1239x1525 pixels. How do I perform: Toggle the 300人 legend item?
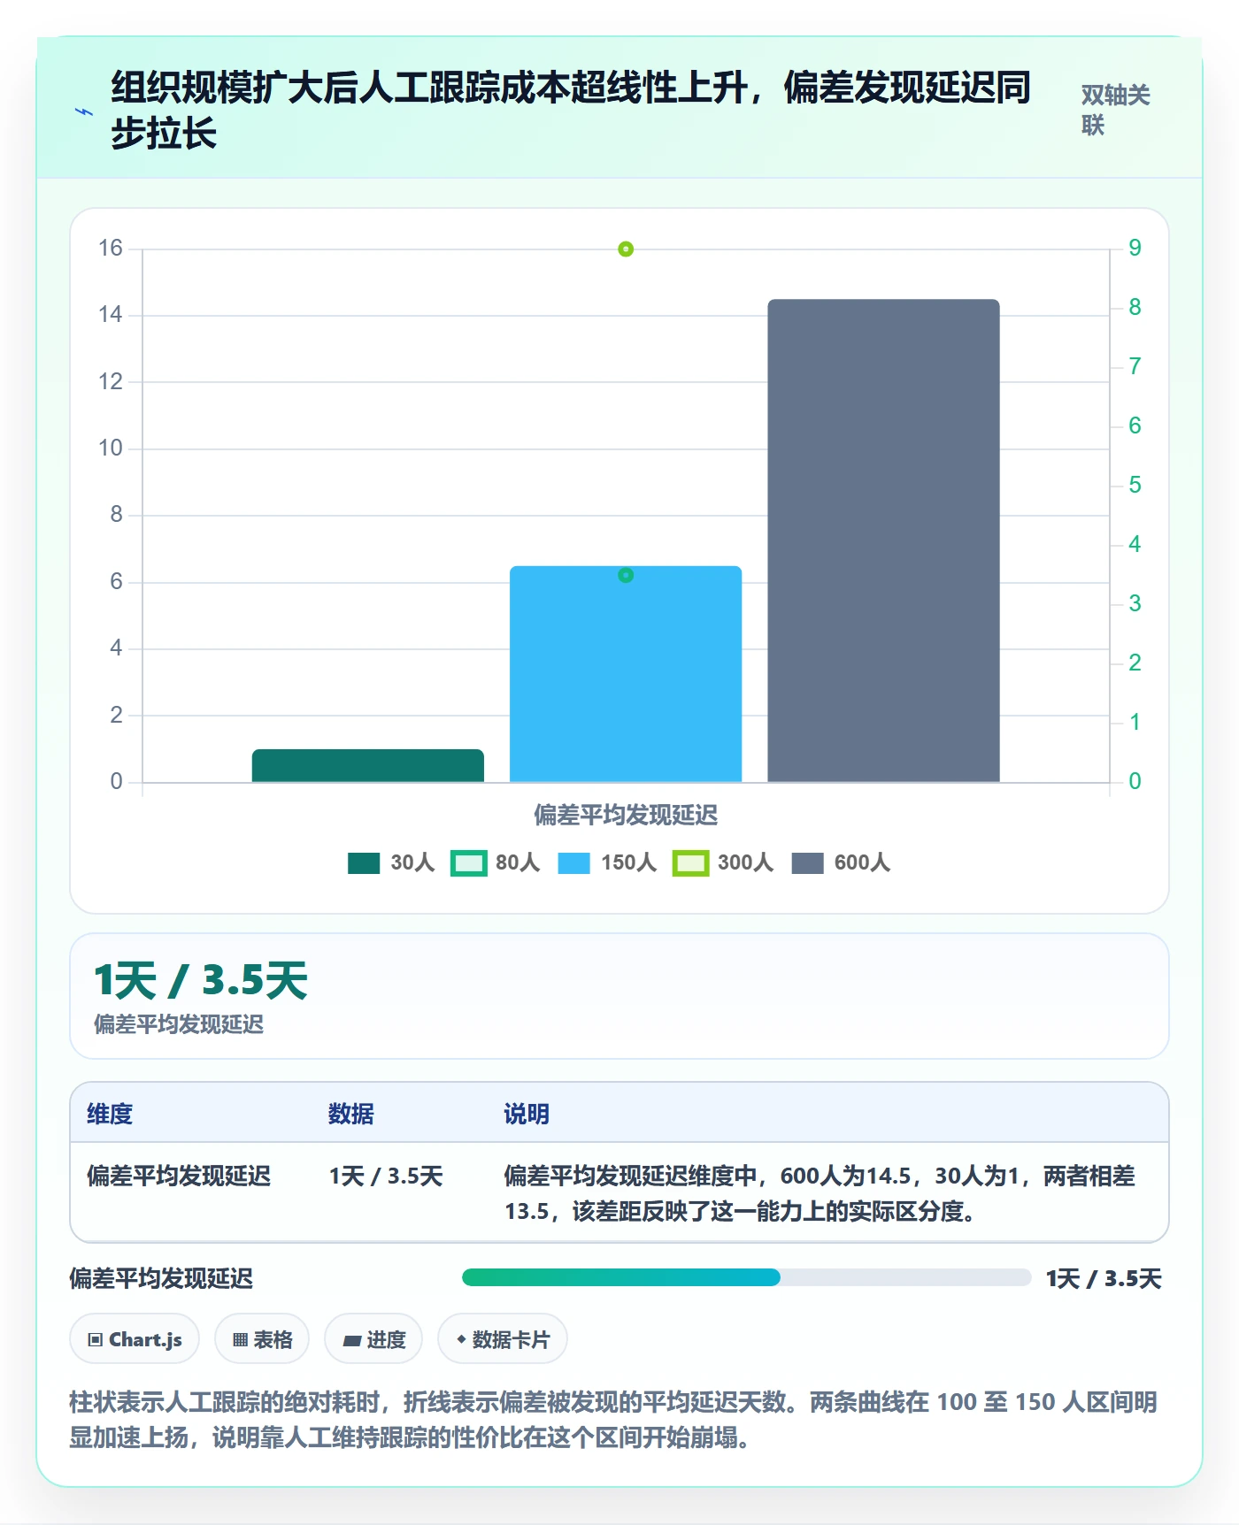(x=723, y=862)
